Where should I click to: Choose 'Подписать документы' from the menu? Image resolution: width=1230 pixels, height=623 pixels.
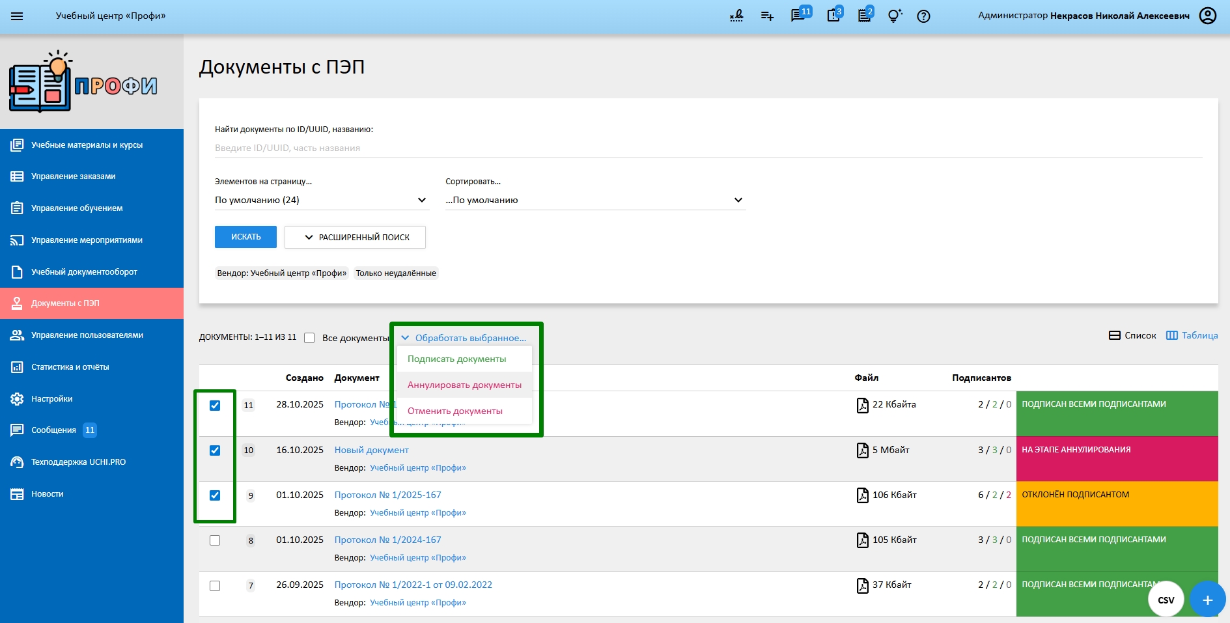point(456,359)
